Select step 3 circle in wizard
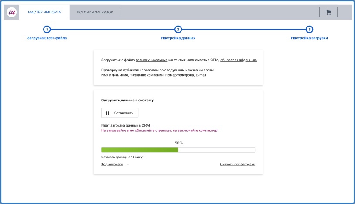This screenshot has height=204, width=355. pos(309,30)
